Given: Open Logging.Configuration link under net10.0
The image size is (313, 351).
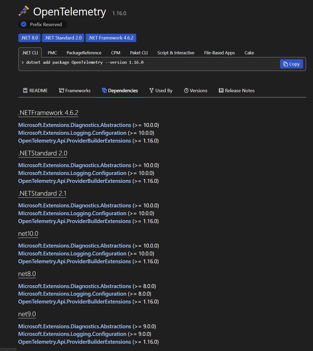Looking at the screenshot, I should 72,254.
